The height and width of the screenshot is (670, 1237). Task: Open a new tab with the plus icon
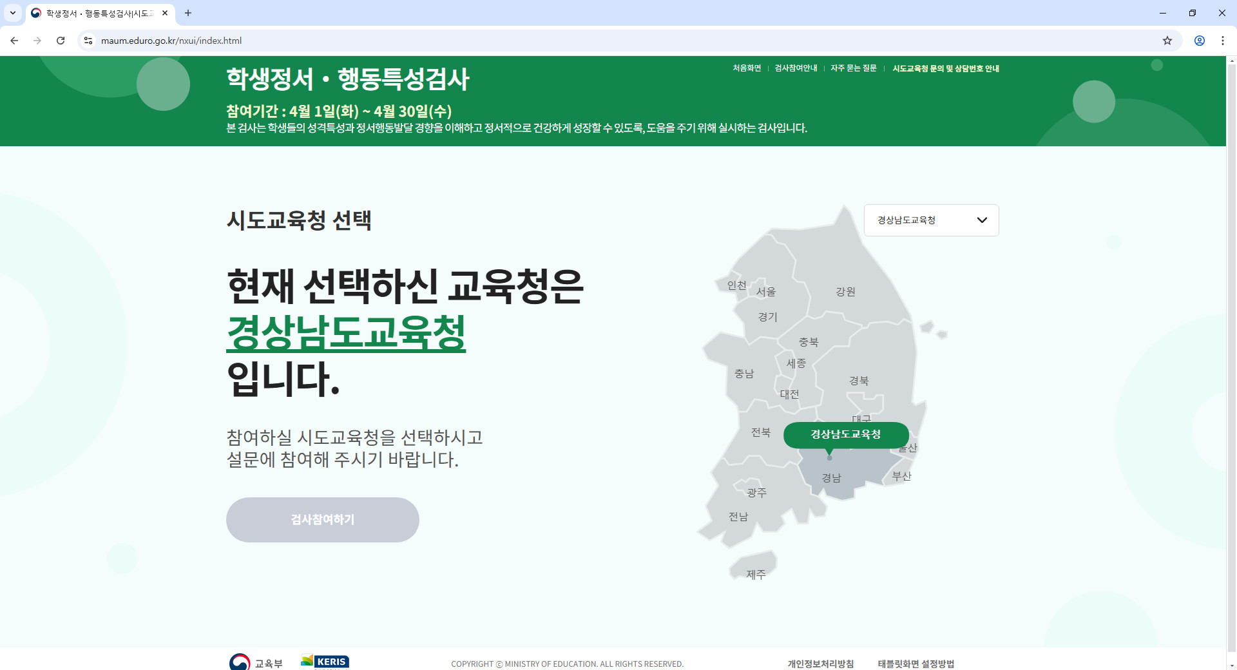[188, 13]
